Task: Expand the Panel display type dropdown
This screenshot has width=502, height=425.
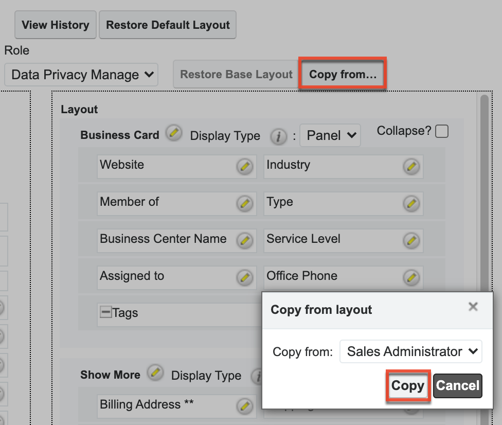Action: click(x=330, y=135)
